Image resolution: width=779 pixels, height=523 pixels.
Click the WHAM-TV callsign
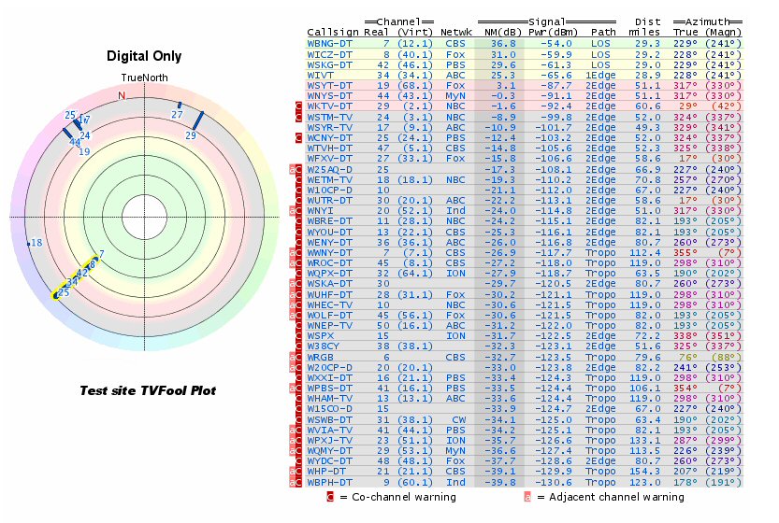pyautogui.click(x=328, y=398)
